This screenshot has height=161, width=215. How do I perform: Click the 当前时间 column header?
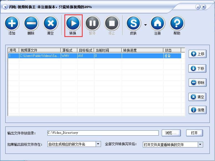coord(108,50)
